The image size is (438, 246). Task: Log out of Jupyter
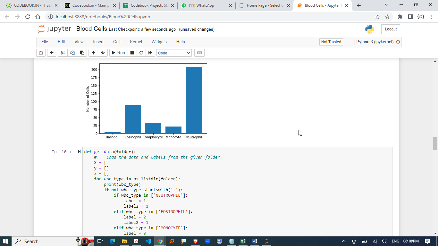[x=391, y=29]
